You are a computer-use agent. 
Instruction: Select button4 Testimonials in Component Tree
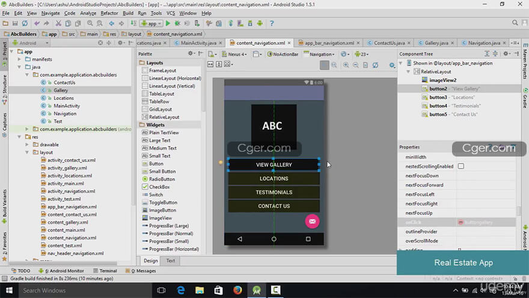tap(451, 106)
